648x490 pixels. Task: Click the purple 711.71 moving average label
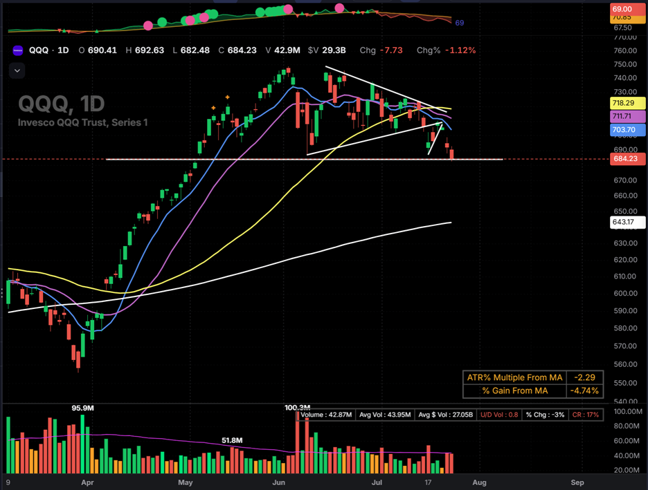(x=627, y=116)
